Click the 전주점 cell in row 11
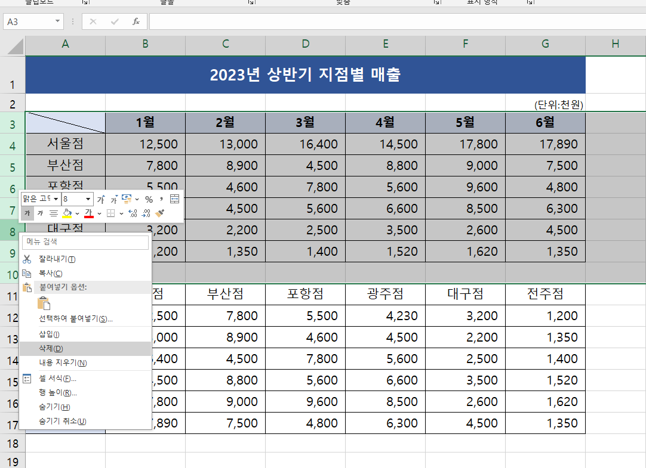The height and width of the screenshot is (468, 646). (x=545, y=294)
